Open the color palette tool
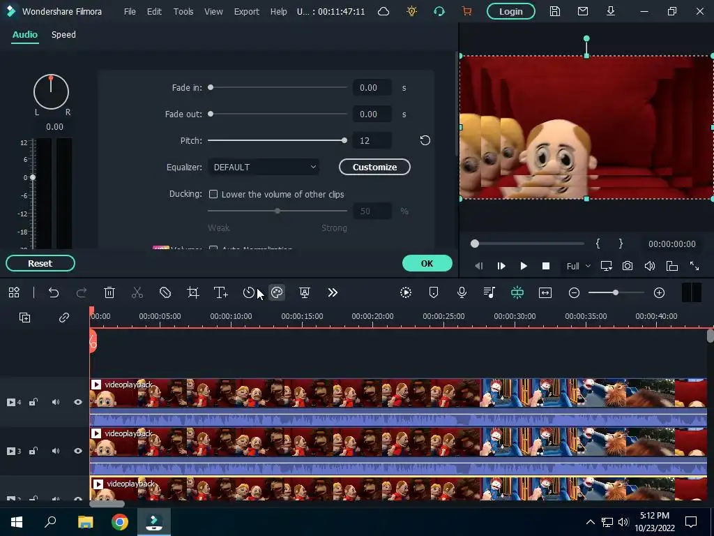 point(277,292)
